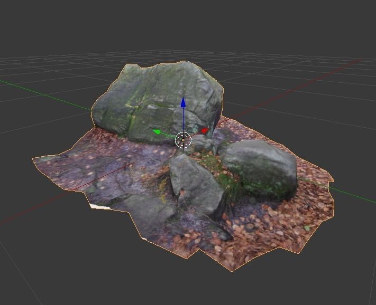Click the rounded rock on the right
This screenshot has height=305, width=376.
point(260,169)
